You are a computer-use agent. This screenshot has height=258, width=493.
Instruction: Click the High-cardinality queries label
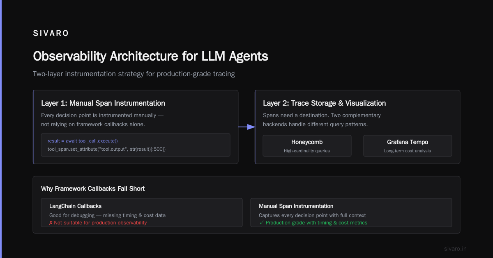pyautogui.click(x=307, y=151)
